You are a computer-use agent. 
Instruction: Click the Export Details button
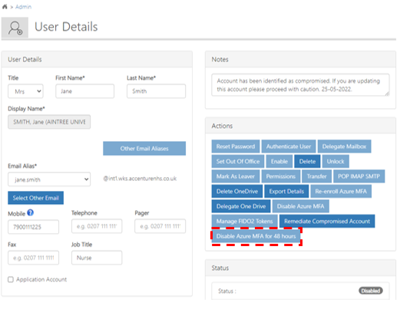coord(286,191)
